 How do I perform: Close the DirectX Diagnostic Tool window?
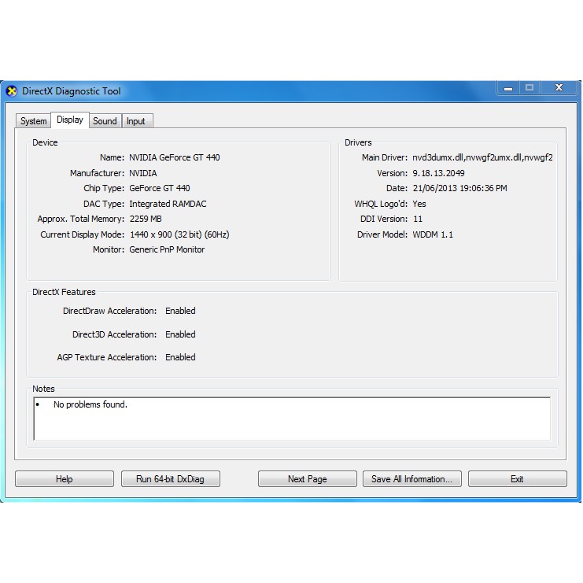click(x=559, y=88)
